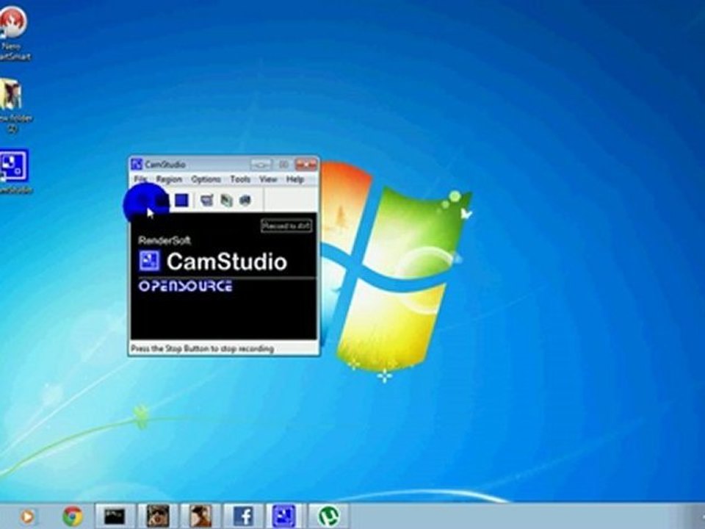Image resolution: width=705 pixels, height=529 pixels.
Task: Click the 'Press the Stop Button' status text
Action: pos(203,348)
